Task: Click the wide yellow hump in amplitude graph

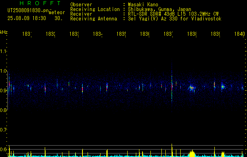Action: [x=192, y=154]
